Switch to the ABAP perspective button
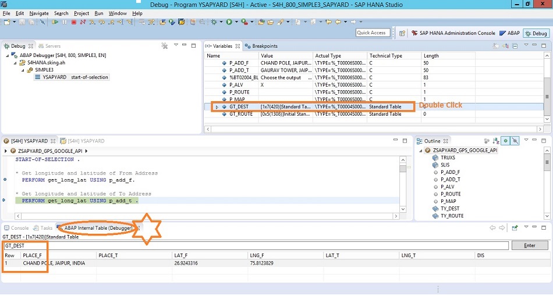The height and width of the screenshot is (296, 553). point(509,33)
